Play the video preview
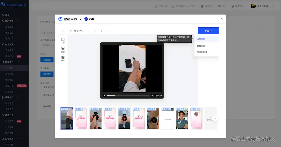The height and width of the screenshot is (147, 281). point(104,96)
